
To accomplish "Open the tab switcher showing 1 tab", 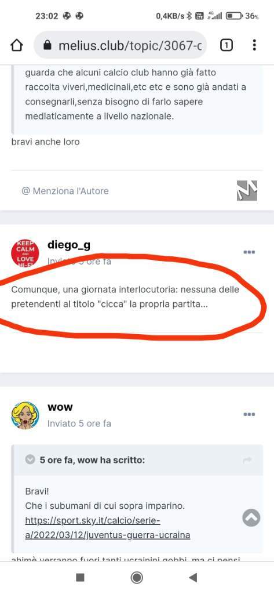I will (226, 45).
